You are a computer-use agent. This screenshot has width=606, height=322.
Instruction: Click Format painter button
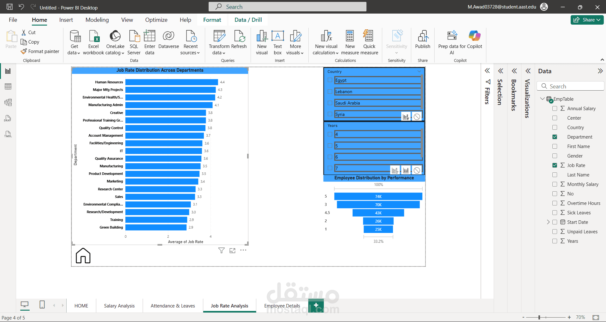point(40,51)
